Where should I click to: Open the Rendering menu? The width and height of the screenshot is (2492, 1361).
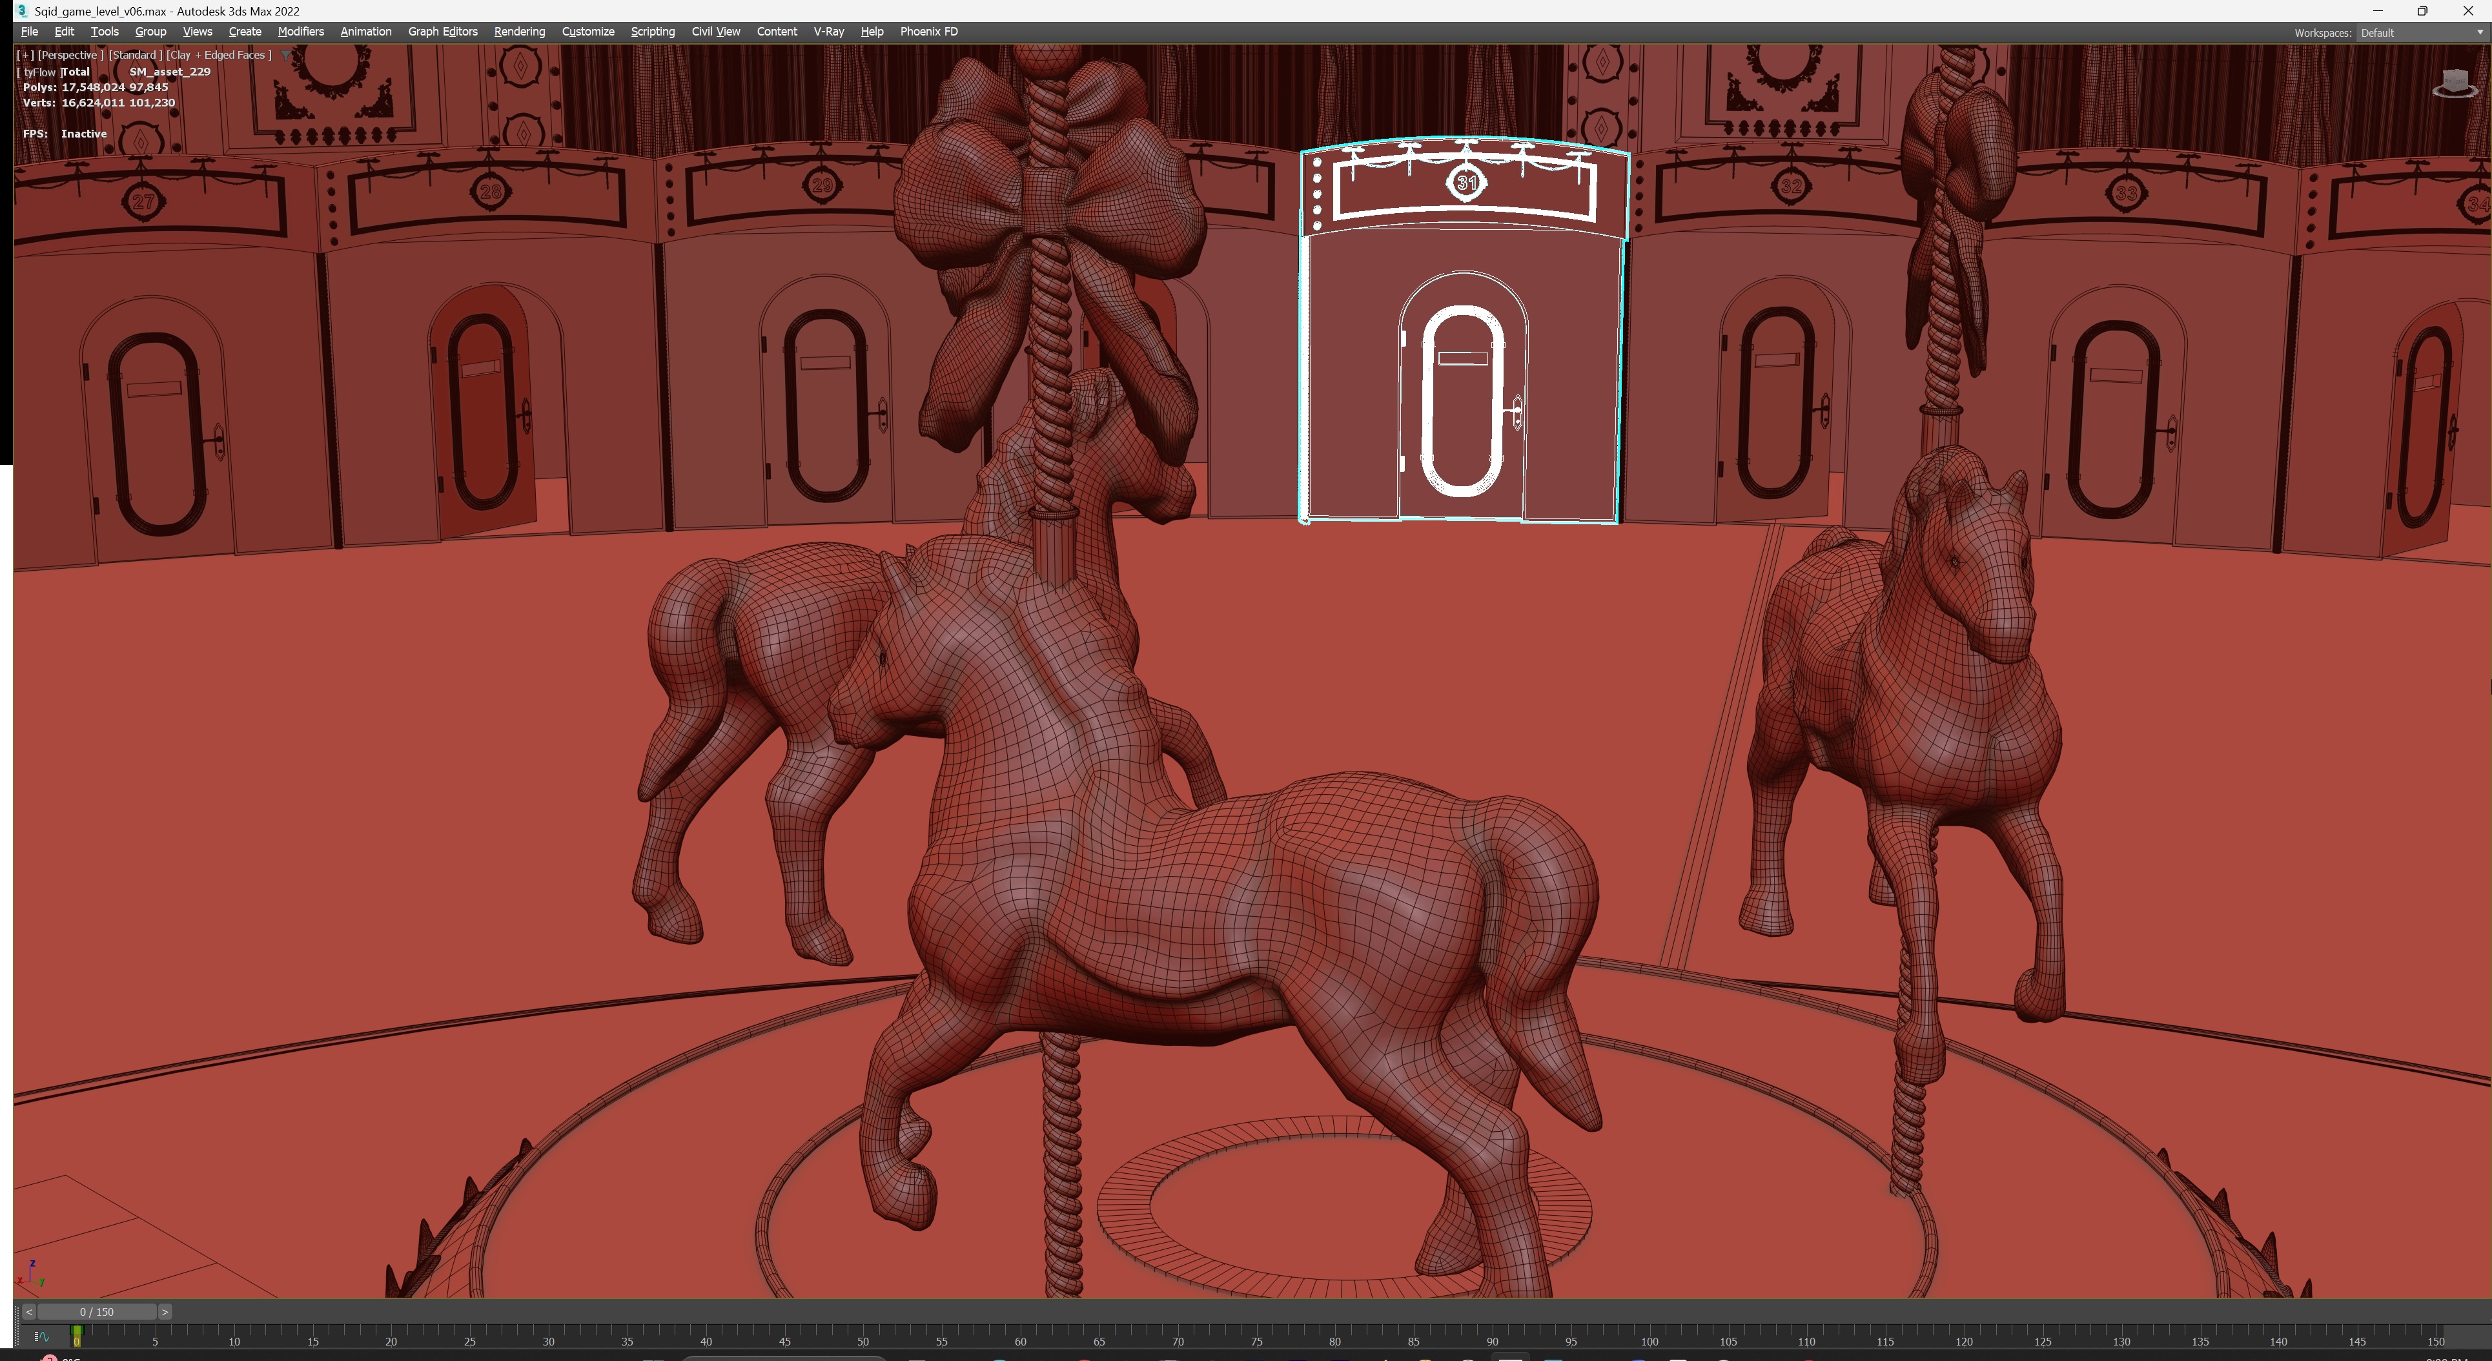point(518,32)
